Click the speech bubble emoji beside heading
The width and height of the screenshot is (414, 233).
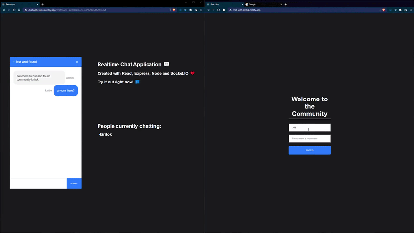[x=166, y=64]
